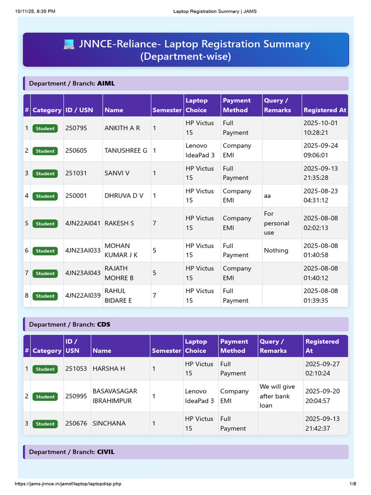This screenshot has width=371, height=495.
Task: Select the name SINCHANA
Action: [x=109, y=423]
